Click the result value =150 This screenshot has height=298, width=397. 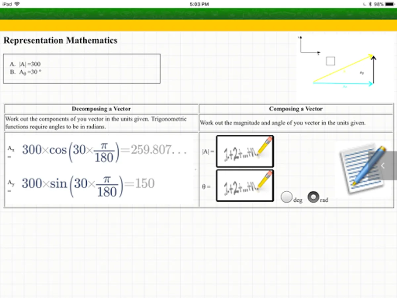(x=140, y=183)
